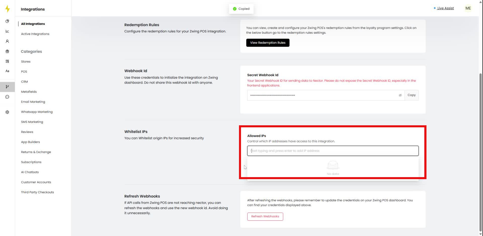This screenshot has height=236, width=483.
Task: Open the pie chart dashboard icon in sidebar
Action: 7,21
